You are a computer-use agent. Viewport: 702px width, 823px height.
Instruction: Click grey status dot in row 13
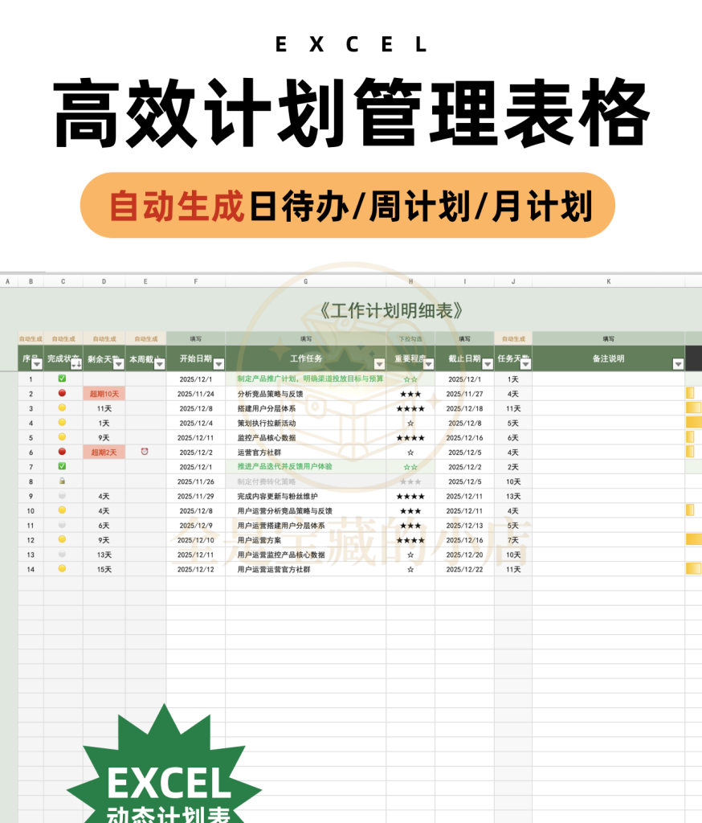(62, 554)
